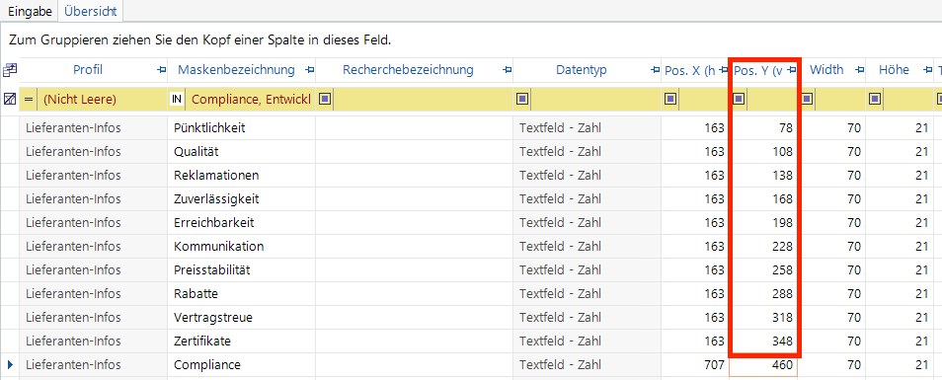Viewport: 942px width, 380px height.
Task: Open filter condition selector for Recherchebezeichnung
Action: pos(325,99)
